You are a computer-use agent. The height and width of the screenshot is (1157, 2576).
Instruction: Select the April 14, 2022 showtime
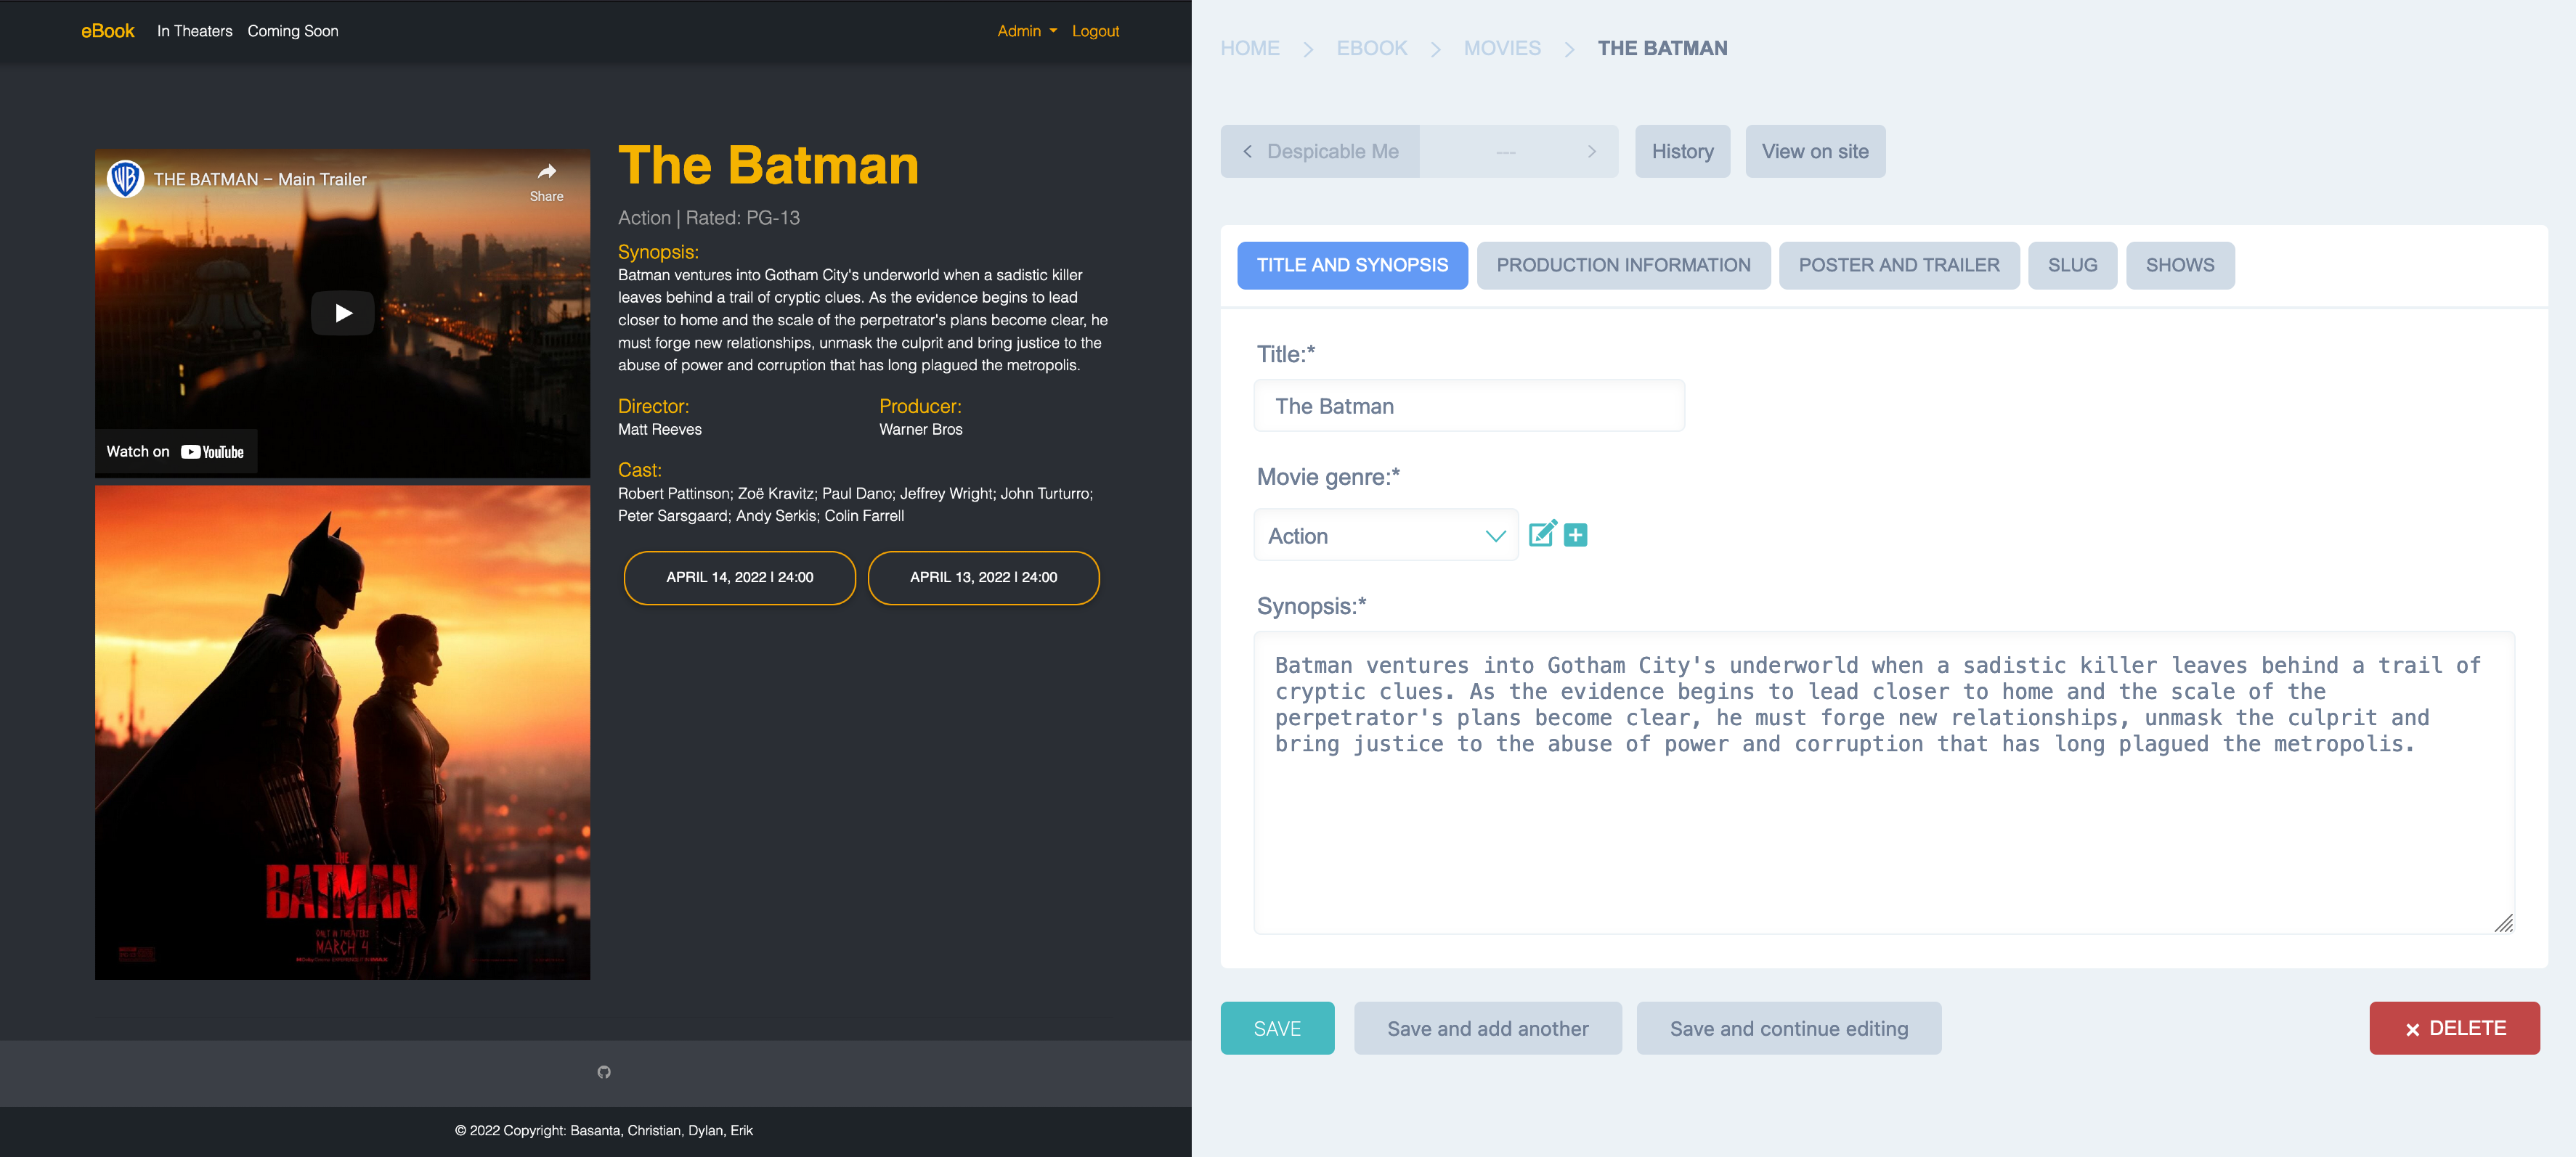coord(740,578)
